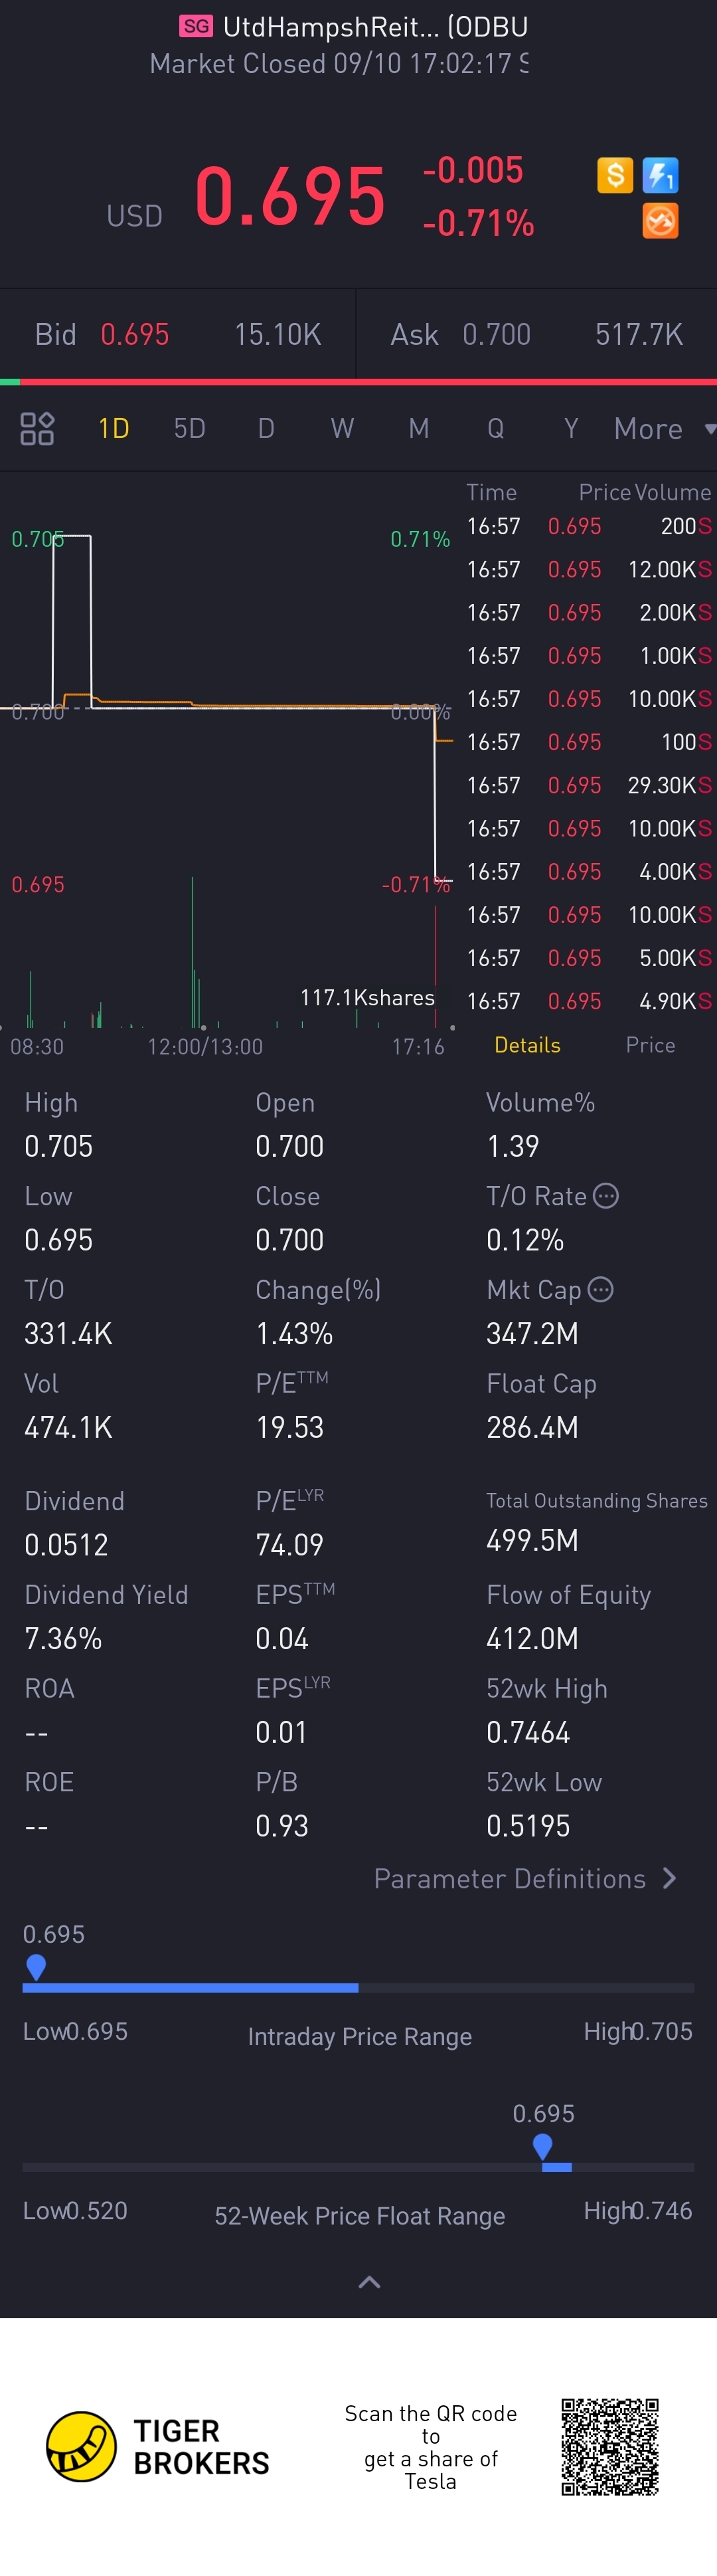Open Parameter Definitions chevron
Screen dimensions: 717x2576
pyautogui.click(x=669, y=1878)
